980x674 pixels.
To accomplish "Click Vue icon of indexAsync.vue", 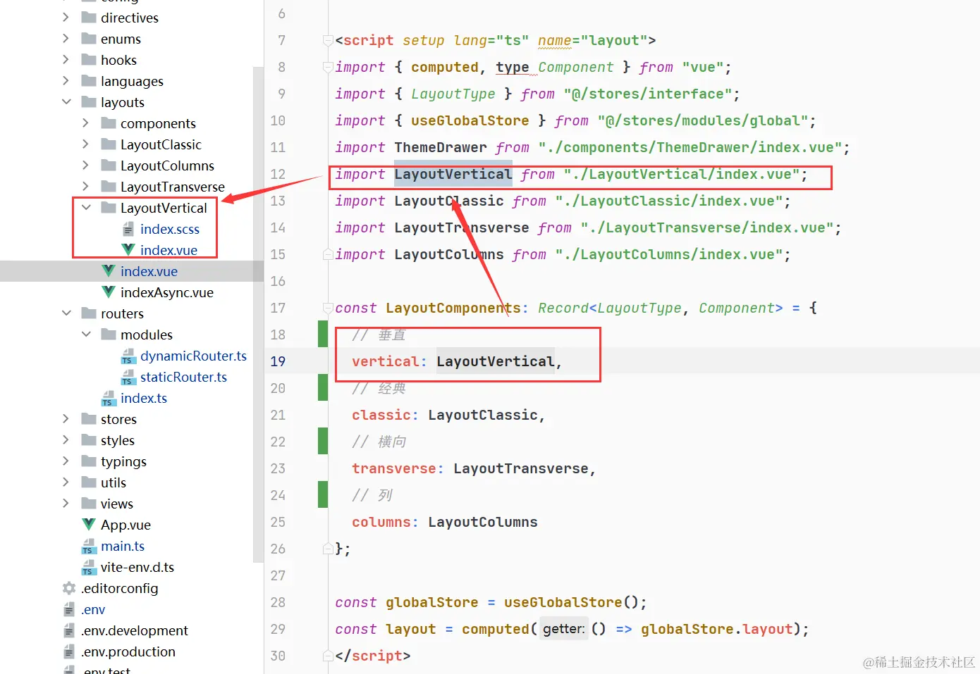I will coord(109,292).
